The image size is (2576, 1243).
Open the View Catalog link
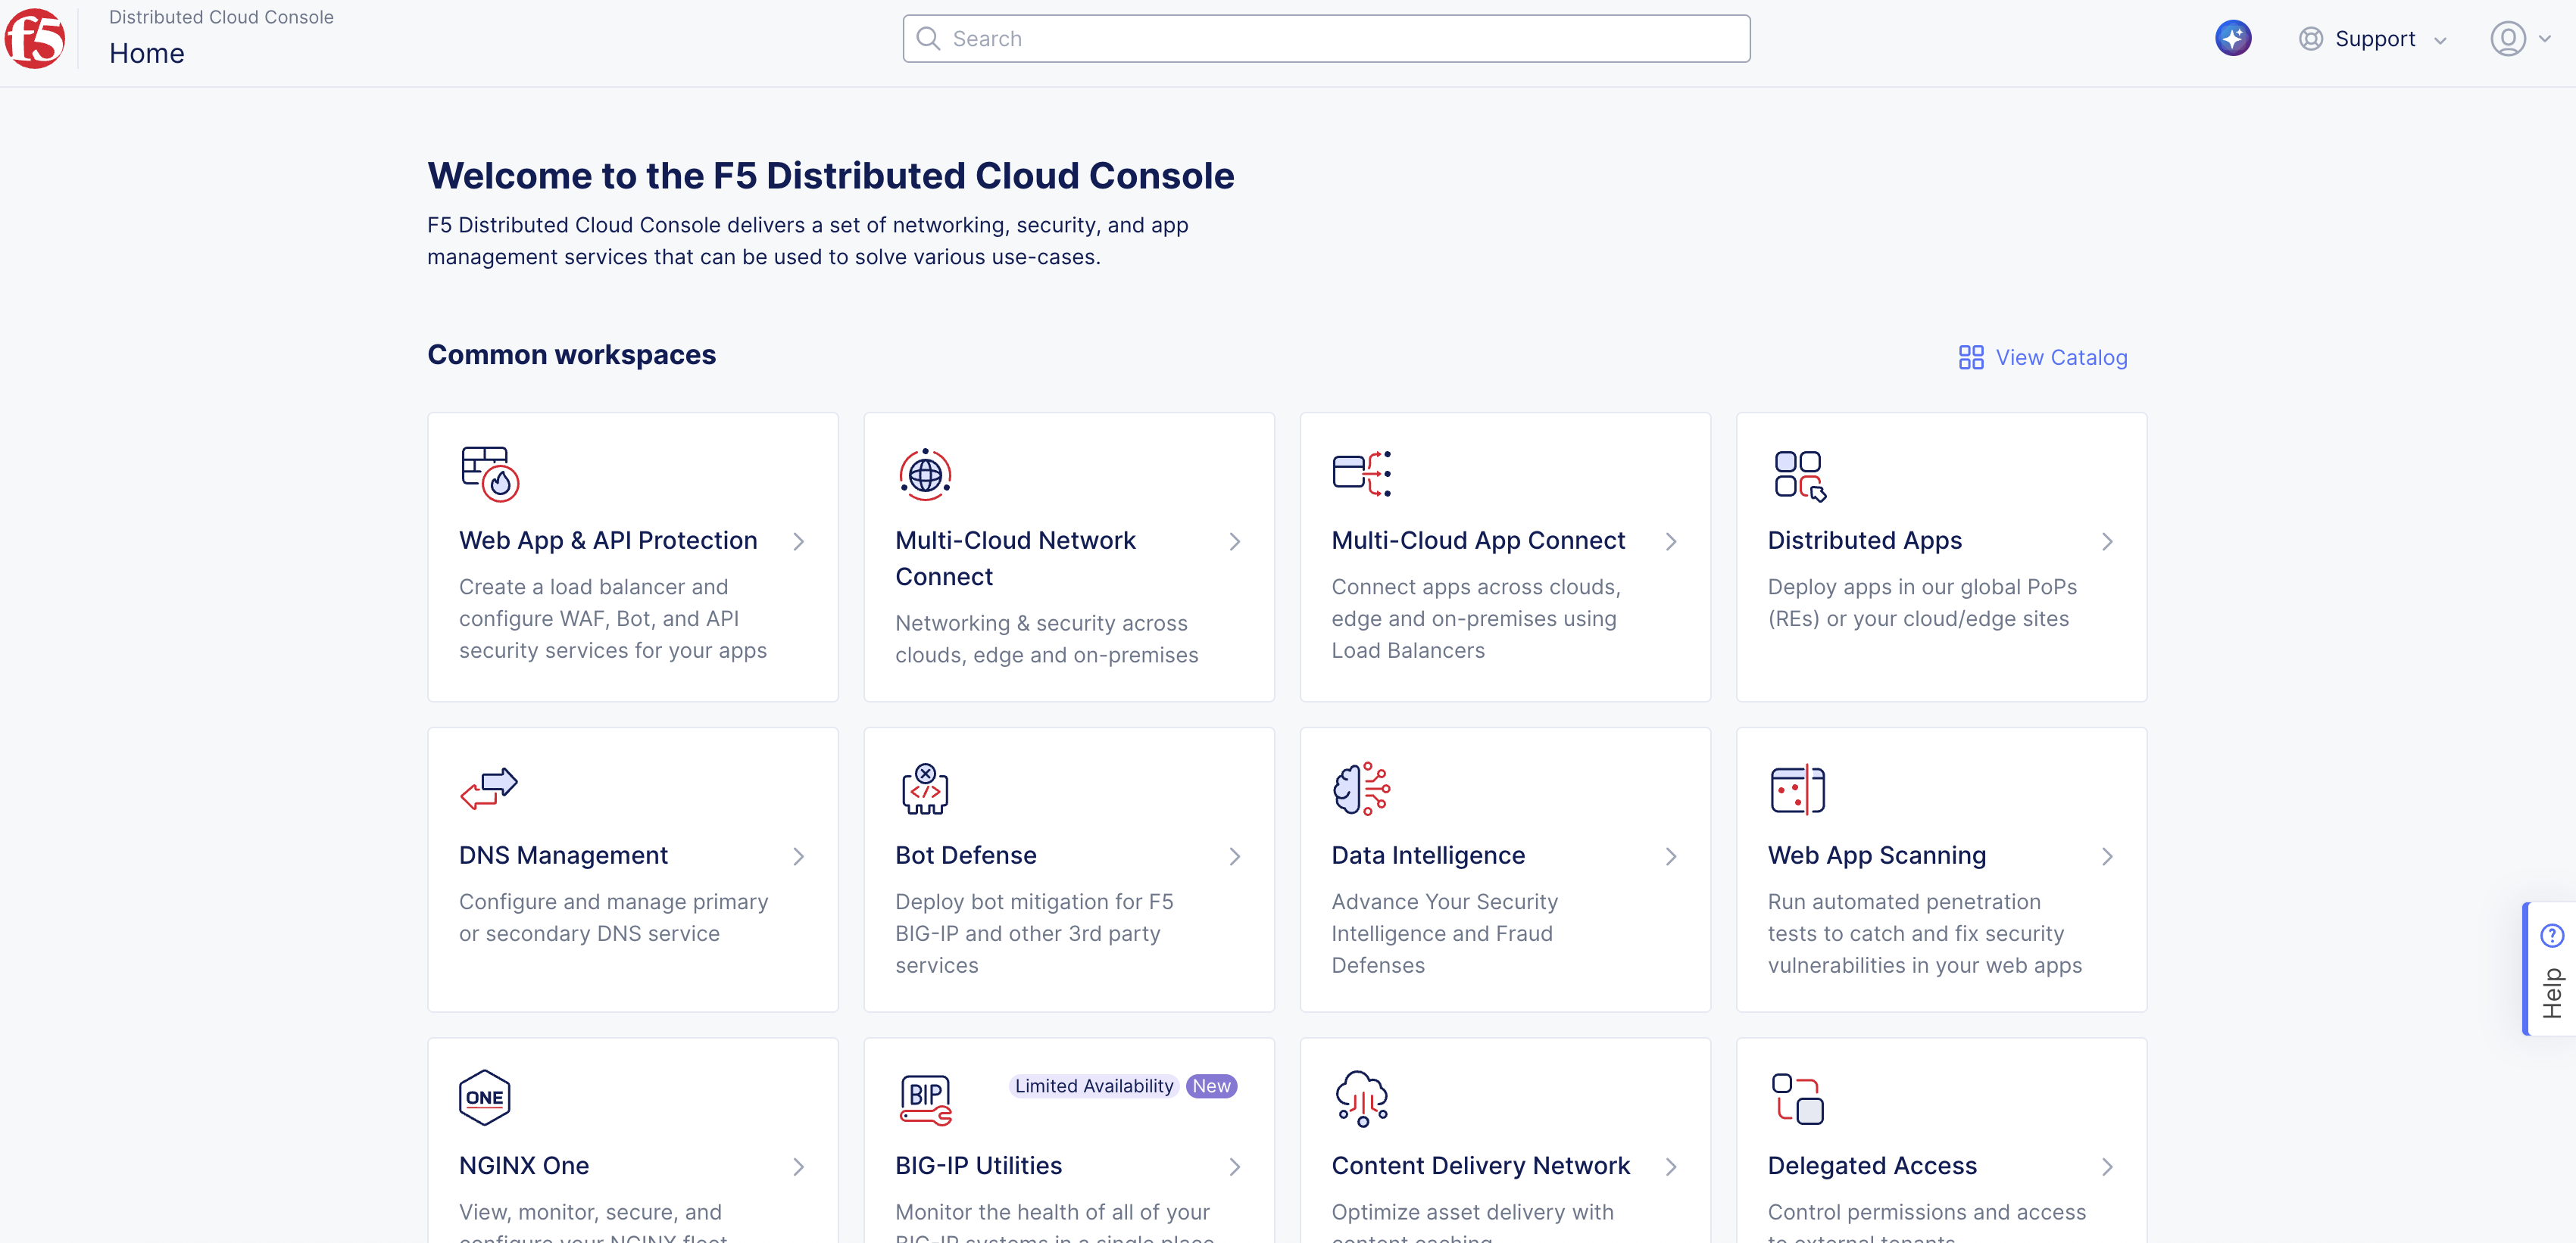[2043, 358]
